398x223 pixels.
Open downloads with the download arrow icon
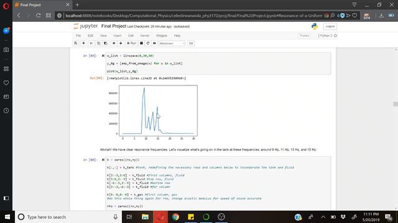click(381, 15)
